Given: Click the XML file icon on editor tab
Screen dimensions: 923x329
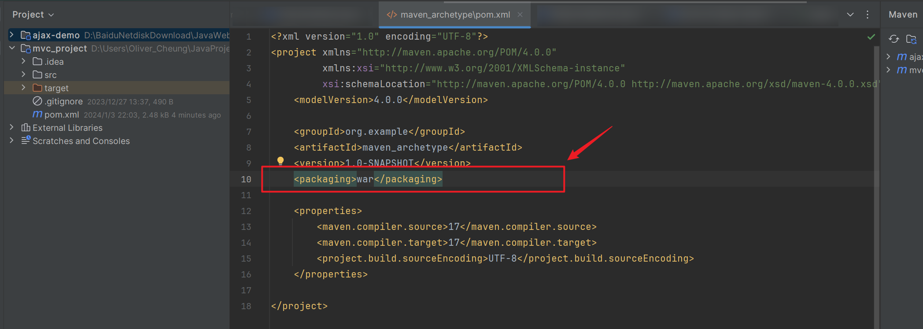Looking at the screenshot, I should point(391,15).
